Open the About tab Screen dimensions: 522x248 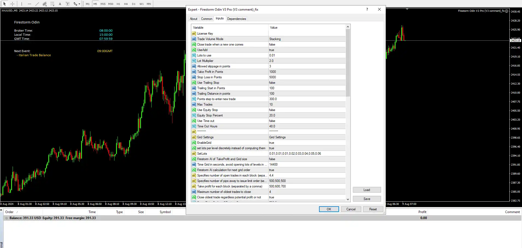point(193,19)
